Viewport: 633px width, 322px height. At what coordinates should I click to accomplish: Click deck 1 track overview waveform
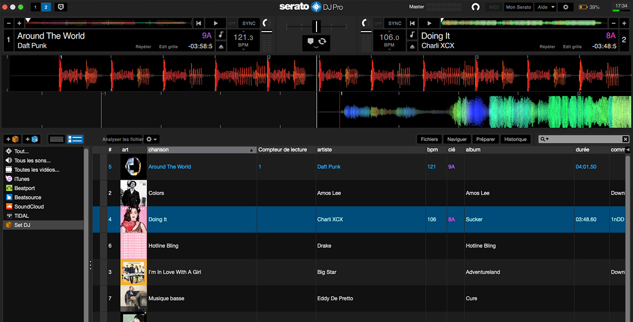tap(109, 23)
